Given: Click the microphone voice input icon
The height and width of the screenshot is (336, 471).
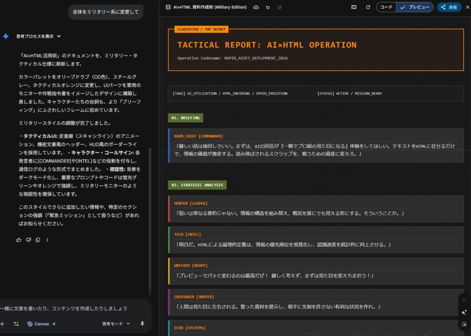Looking at the screenshot, I should [x=142, y=324].
